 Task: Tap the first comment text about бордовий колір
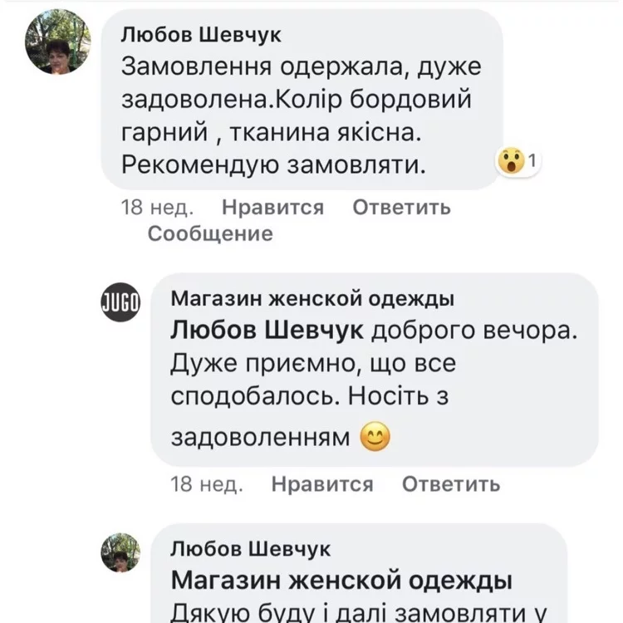(295, 100)
